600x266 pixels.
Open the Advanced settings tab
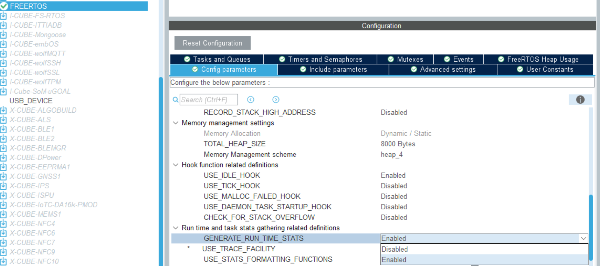coord(443,69)
